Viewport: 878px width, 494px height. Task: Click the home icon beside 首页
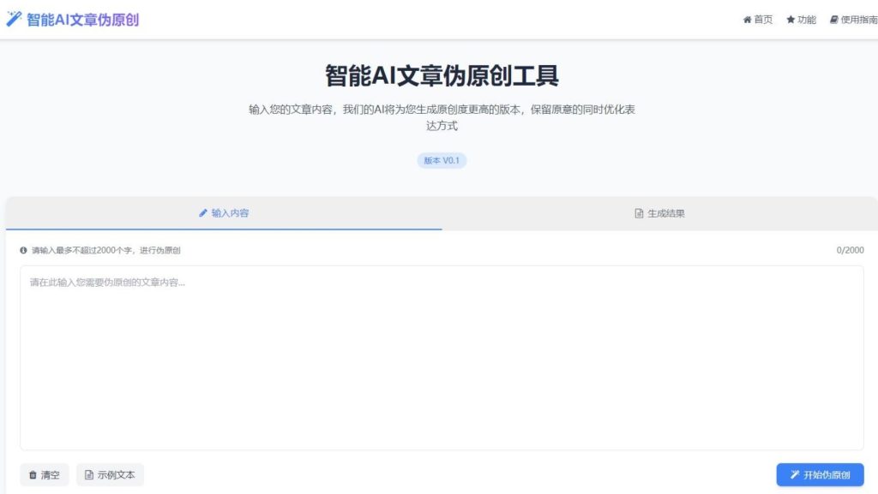[747, 20]
